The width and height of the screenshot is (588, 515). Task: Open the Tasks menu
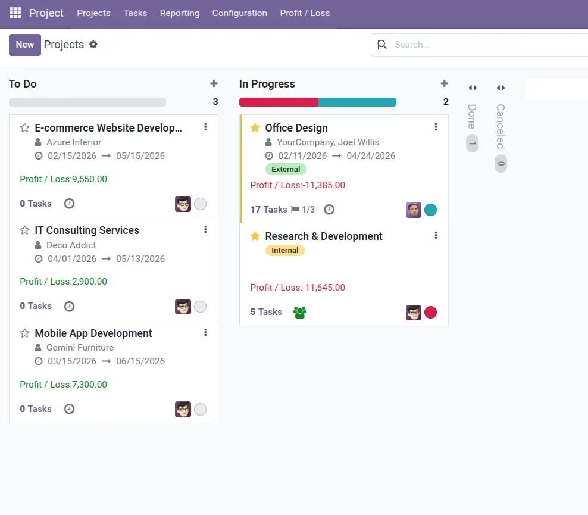coord(135,13)
